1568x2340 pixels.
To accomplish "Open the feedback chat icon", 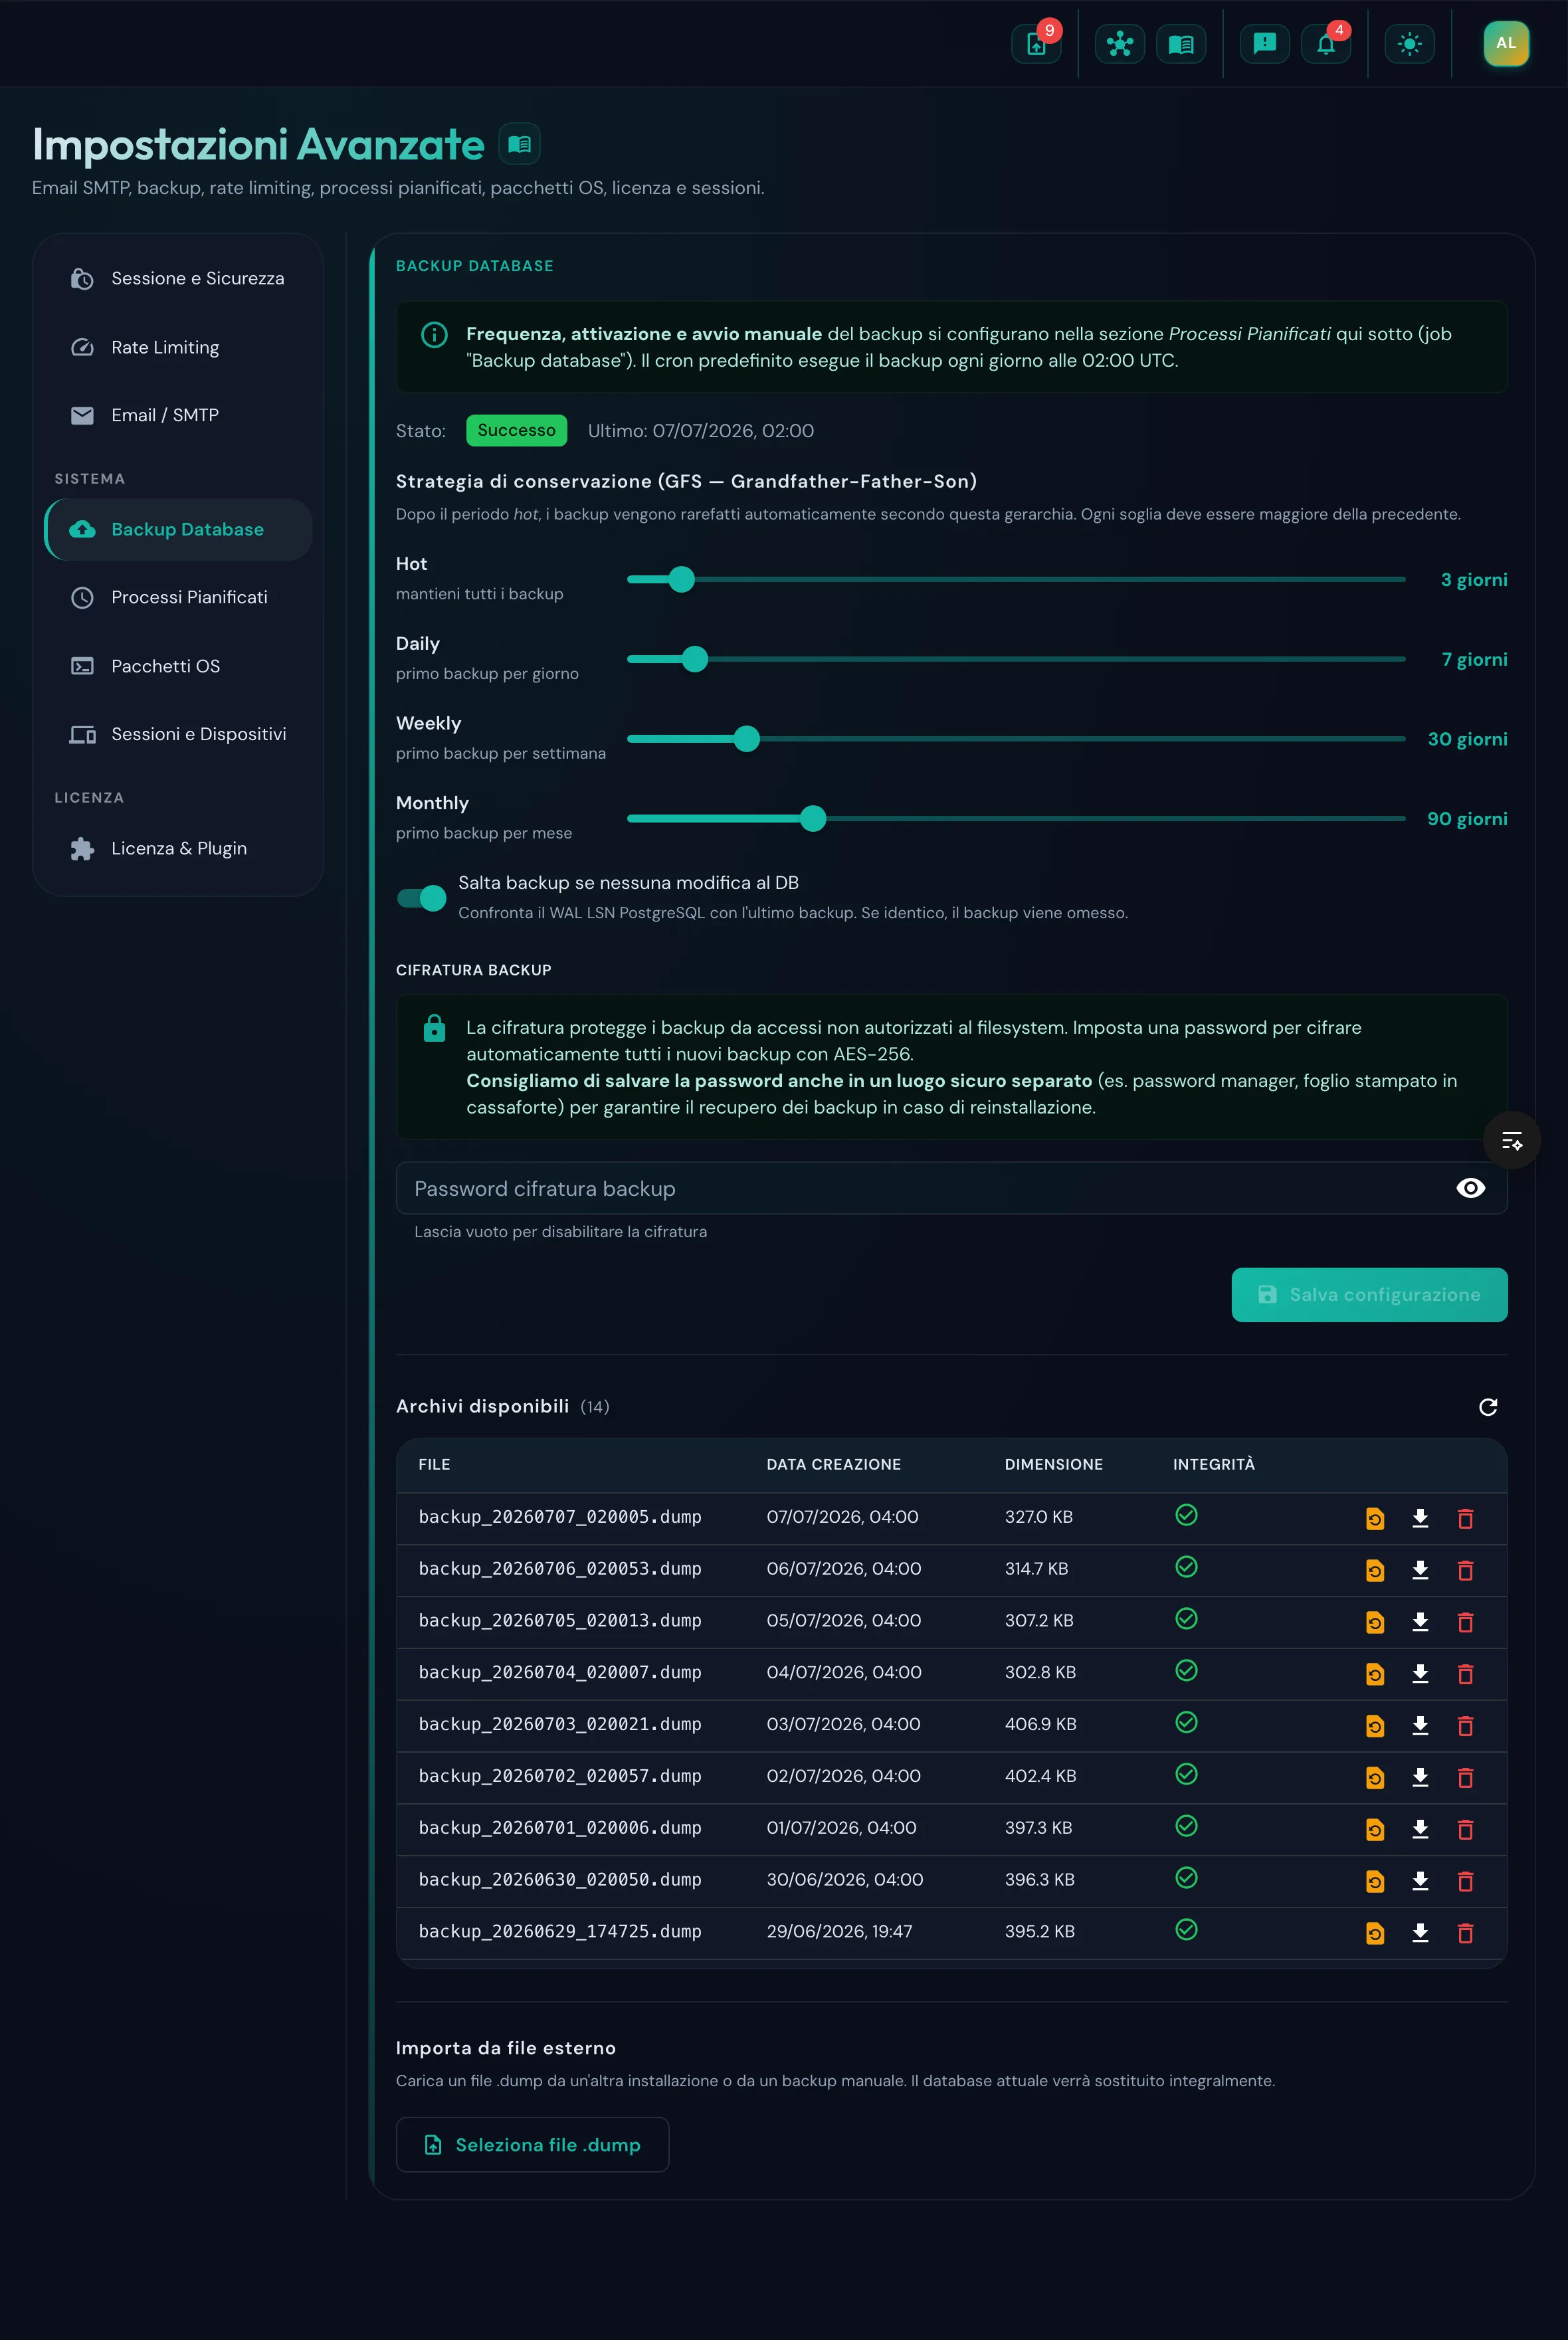I will (x=1264, y=44).
